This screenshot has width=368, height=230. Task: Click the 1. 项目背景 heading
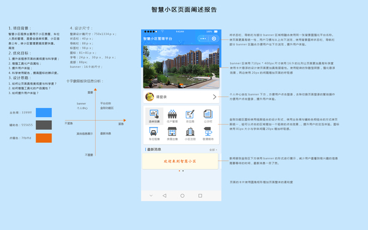pos(20,28)
